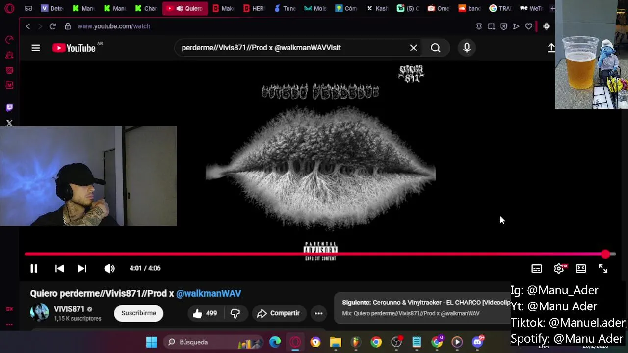Subscribe with the Suscribirme button

pyautogui.click(x=138, y=313)
